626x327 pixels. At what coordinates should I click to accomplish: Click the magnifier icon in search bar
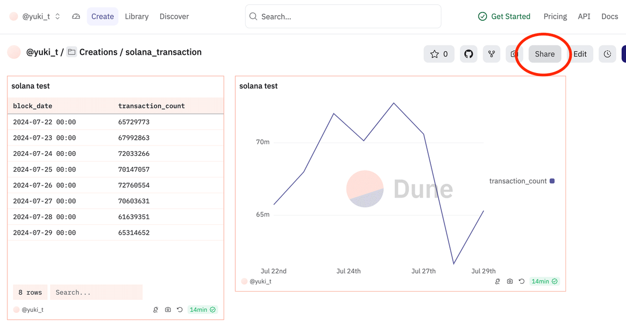coord(253,17)
